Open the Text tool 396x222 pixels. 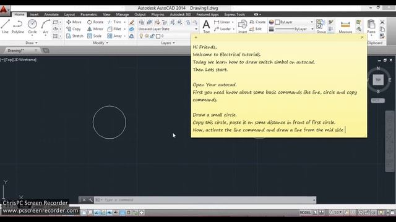pyautogui.click(x=206, y=27)
